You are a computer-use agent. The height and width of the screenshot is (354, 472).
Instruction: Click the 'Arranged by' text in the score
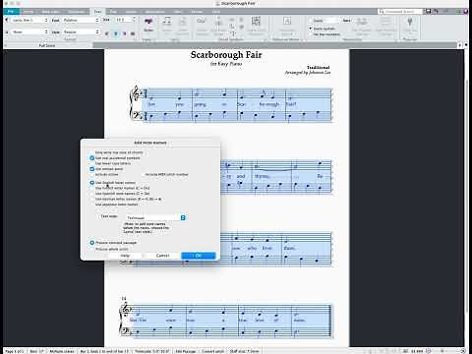[308, 73]
